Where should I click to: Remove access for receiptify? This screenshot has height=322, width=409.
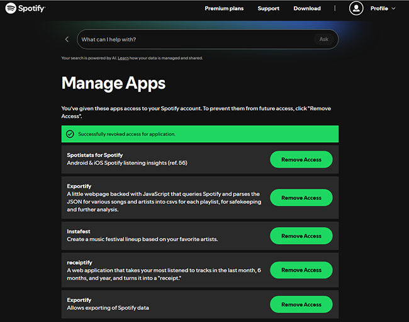point(301,270)
